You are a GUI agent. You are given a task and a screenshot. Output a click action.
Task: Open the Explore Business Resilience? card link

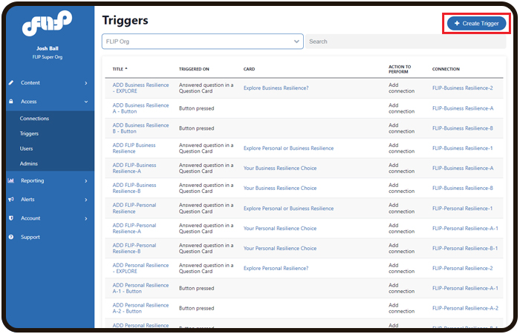click(x=276, y=88)
